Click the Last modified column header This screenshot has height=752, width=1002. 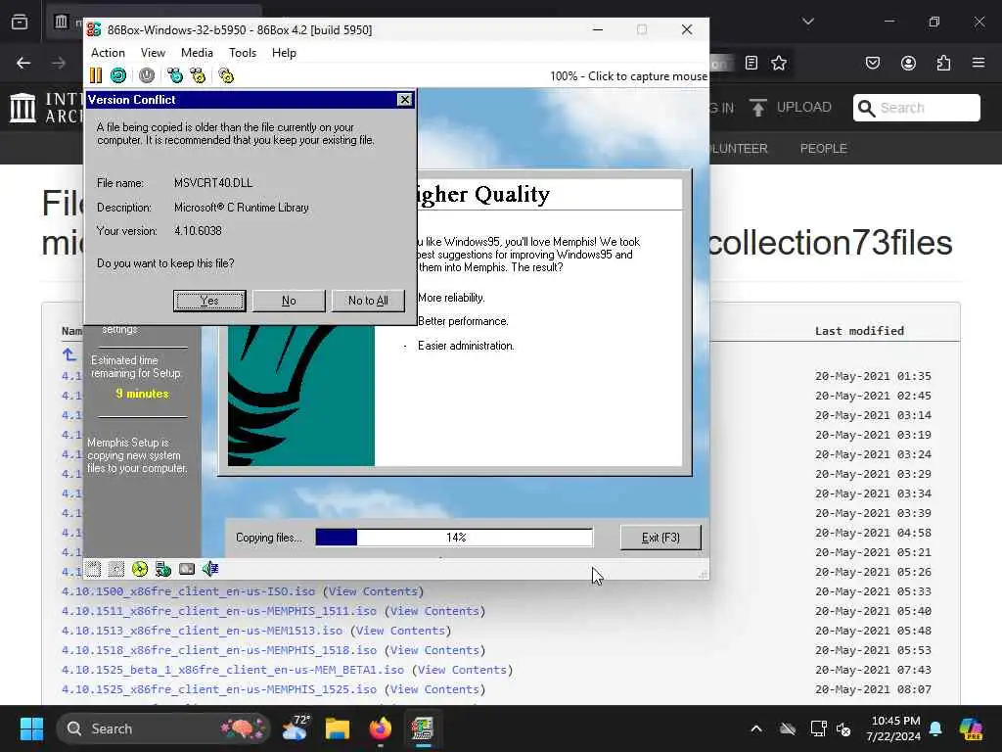(859, 331)
